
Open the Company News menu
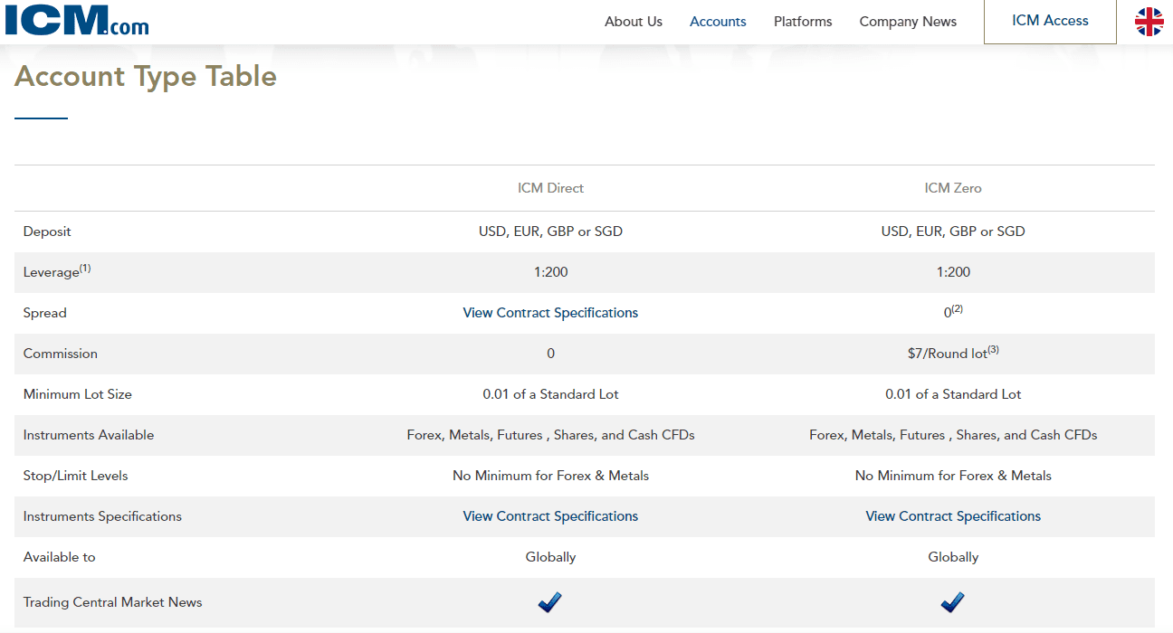pyautogui.click(x=908, y=22)
